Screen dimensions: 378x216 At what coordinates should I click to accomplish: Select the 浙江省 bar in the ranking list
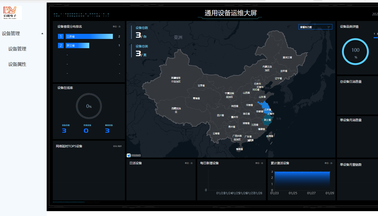[77, 45]
